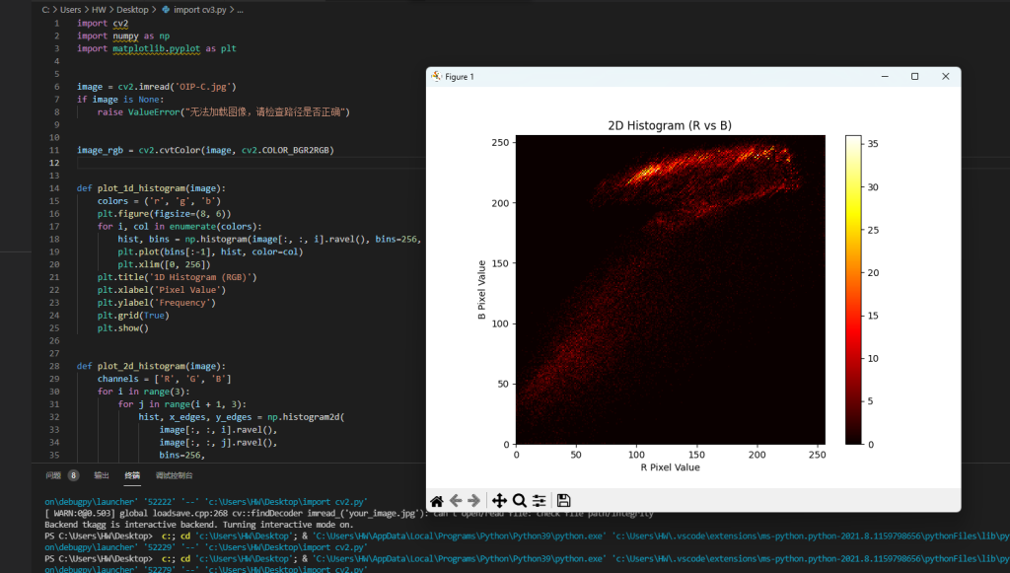Click line number 28 in gutter

pos(55,366)
